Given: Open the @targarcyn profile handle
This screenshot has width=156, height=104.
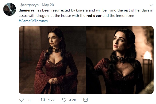Looking at the screenshot, I should point(29,5).
